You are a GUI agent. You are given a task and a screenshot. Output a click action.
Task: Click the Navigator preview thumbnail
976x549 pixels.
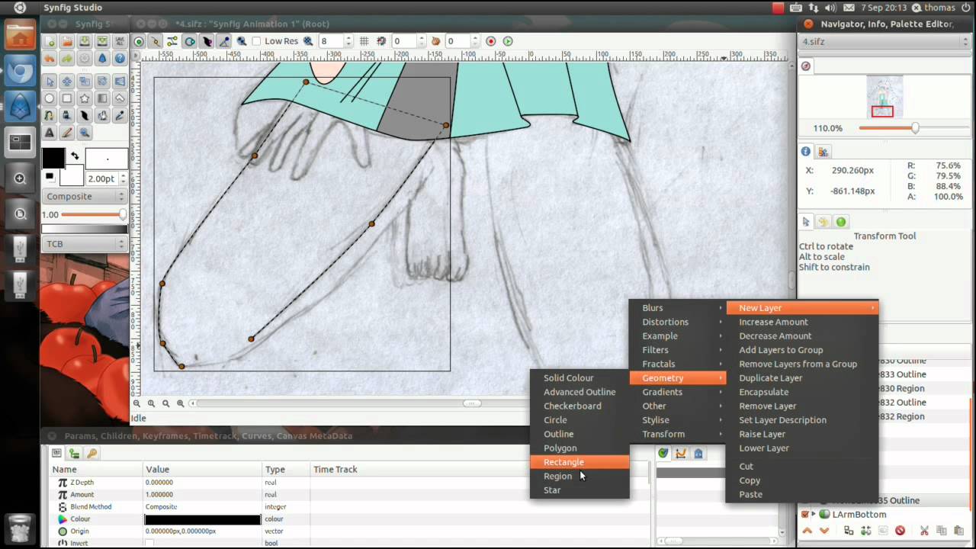click(x=884, y=97)
